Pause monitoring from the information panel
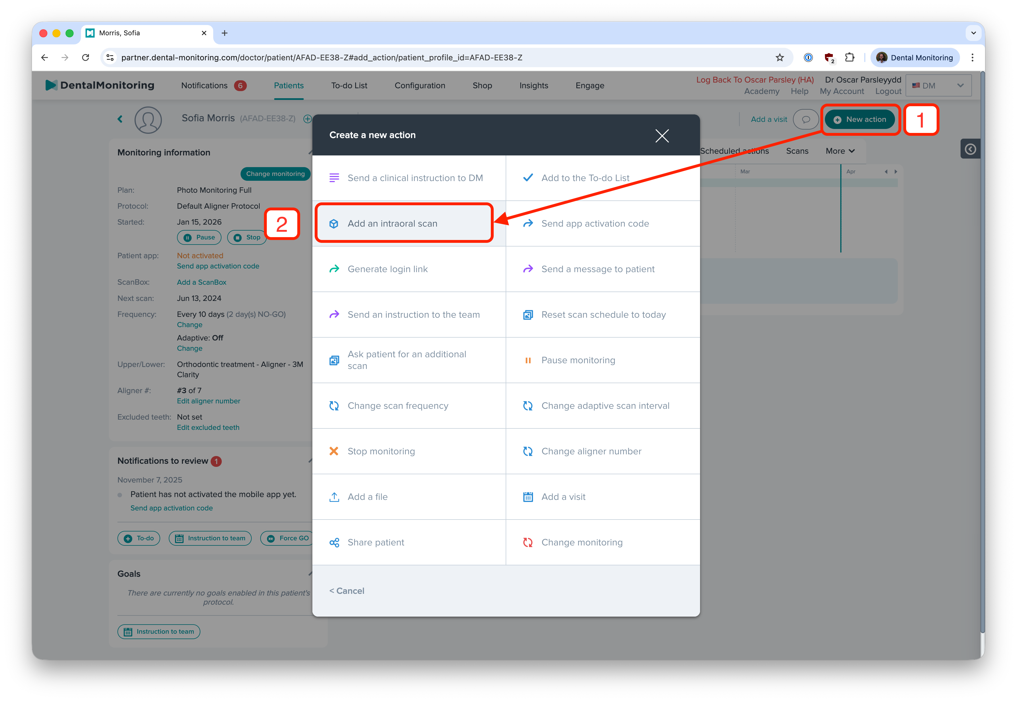Screen dimensions: 1017x702 click(x=199, y=237)
